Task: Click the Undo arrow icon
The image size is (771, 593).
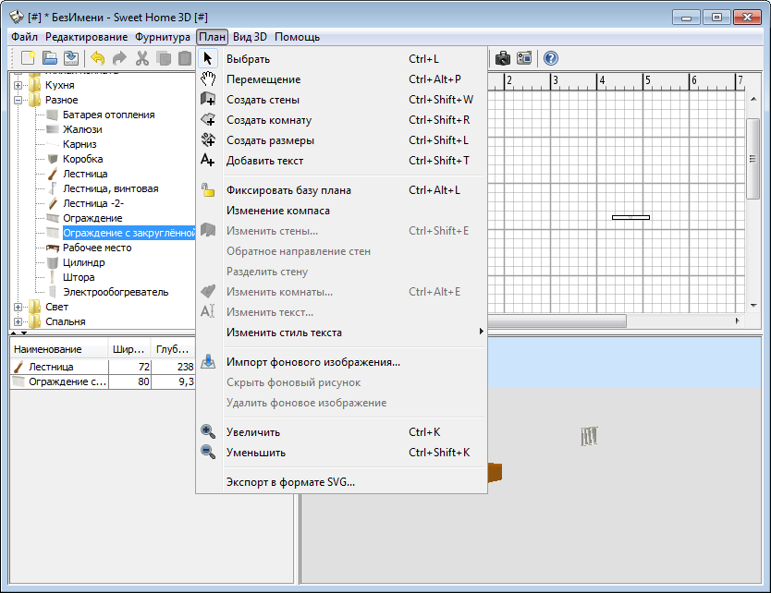Action: (x=98, y=58)
